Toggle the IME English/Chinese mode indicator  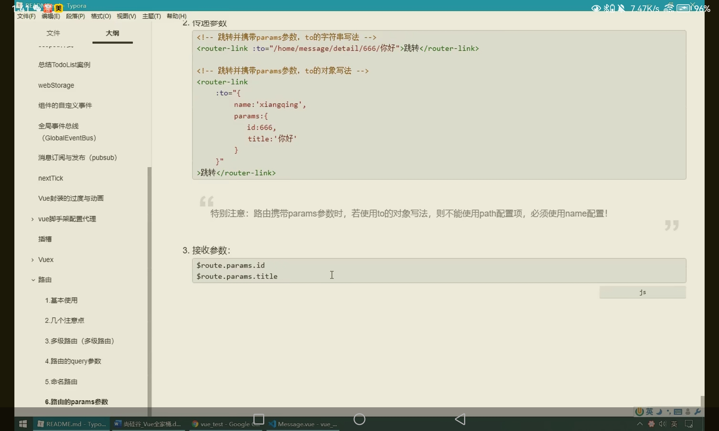pos(649,412)
